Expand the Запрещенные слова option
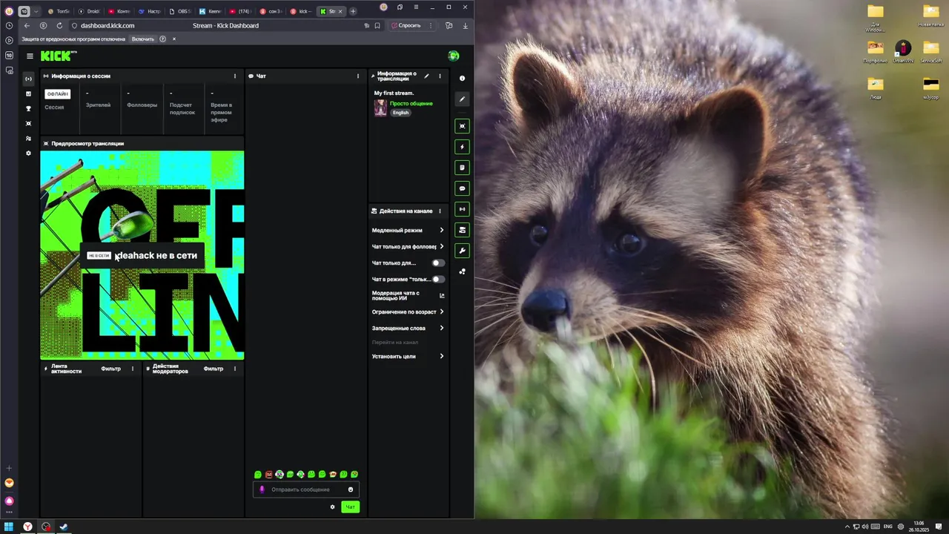Viewport: 949px width, 534px height. coord(408,328)
